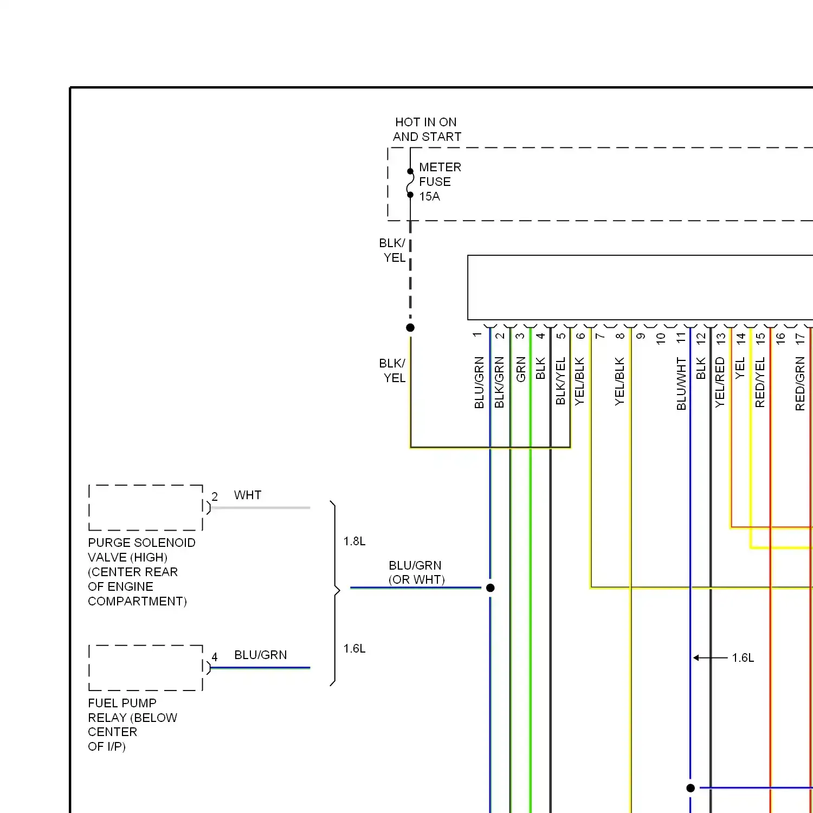Click the purge solenoid valve dashed box
This screenshot has width=813, height=813.
click(146, 508)
